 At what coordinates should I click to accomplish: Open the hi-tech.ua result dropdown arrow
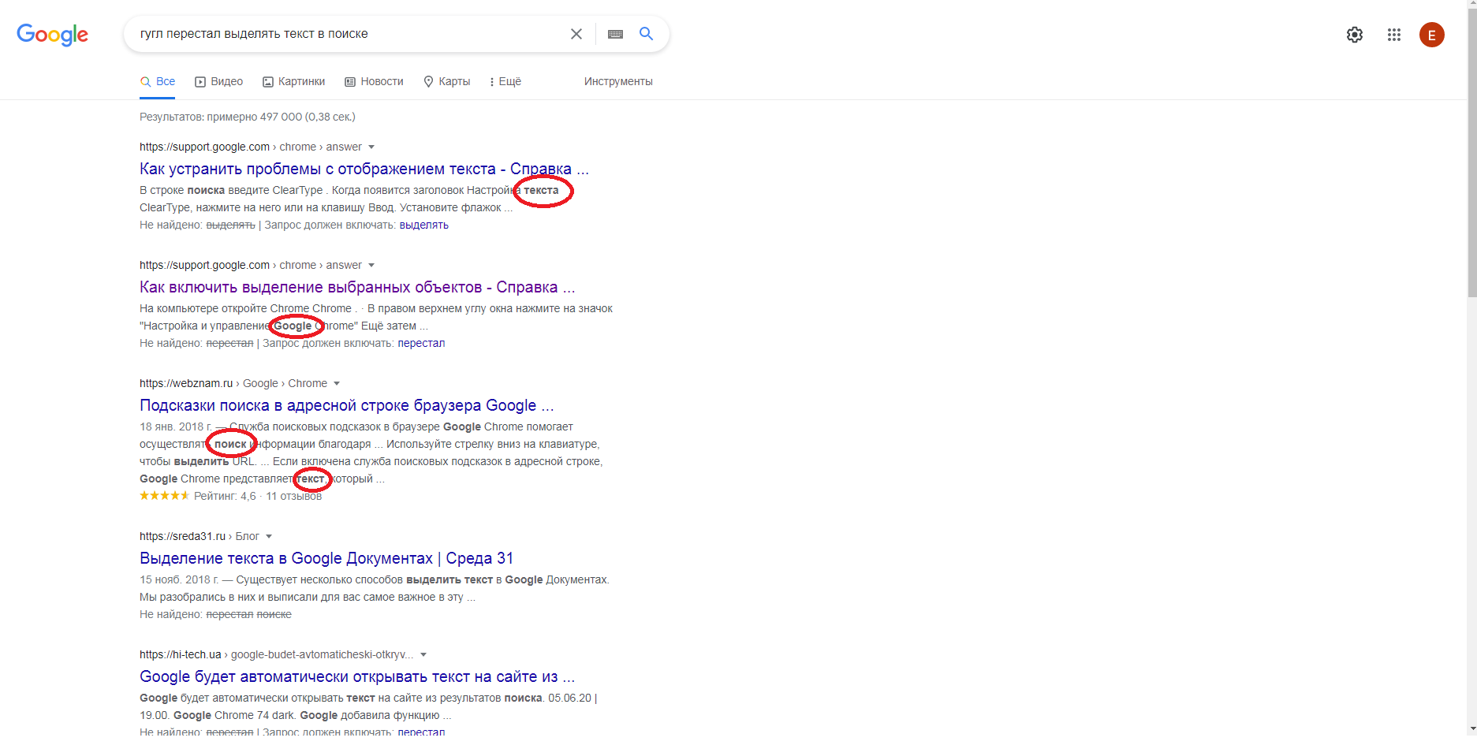pyautogui.click(x=423, y=655)
